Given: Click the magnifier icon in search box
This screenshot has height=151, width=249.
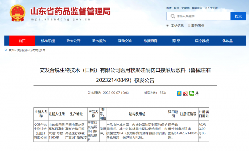Looking at the screenshot, I should [172, 16].
